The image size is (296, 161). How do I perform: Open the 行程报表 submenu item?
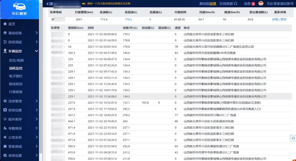click(16, 92)
